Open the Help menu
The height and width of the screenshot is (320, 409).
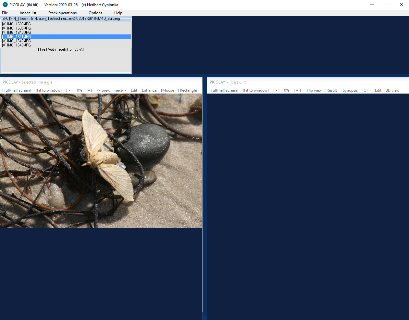[x=118, y=13]
